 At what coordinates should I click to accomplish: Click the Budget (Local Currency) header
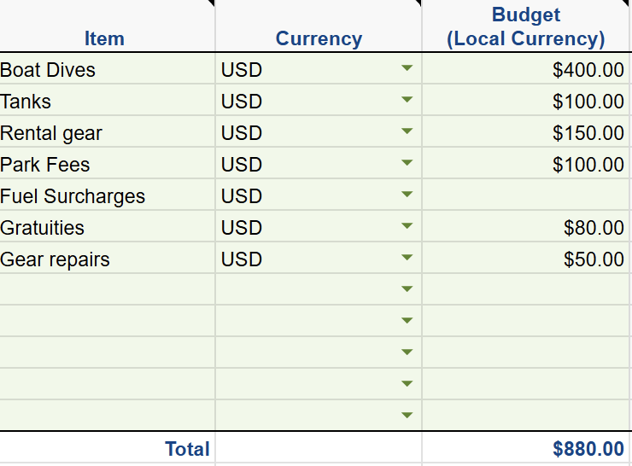point(525,27)
